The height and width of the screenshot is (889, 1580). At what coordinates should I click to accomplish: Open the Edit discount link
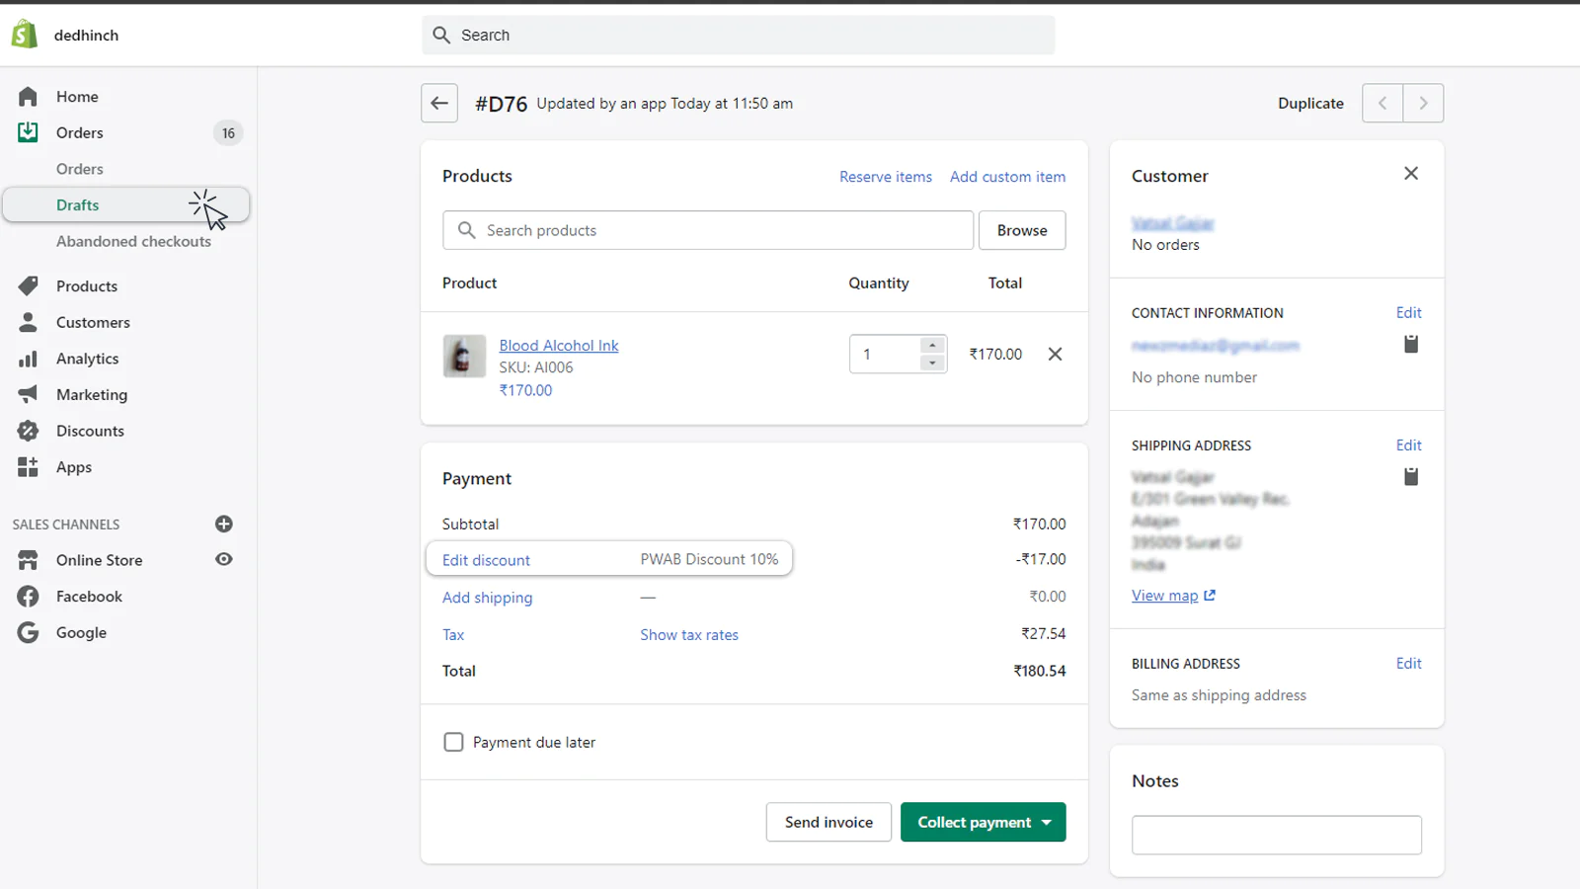[486, 560]
